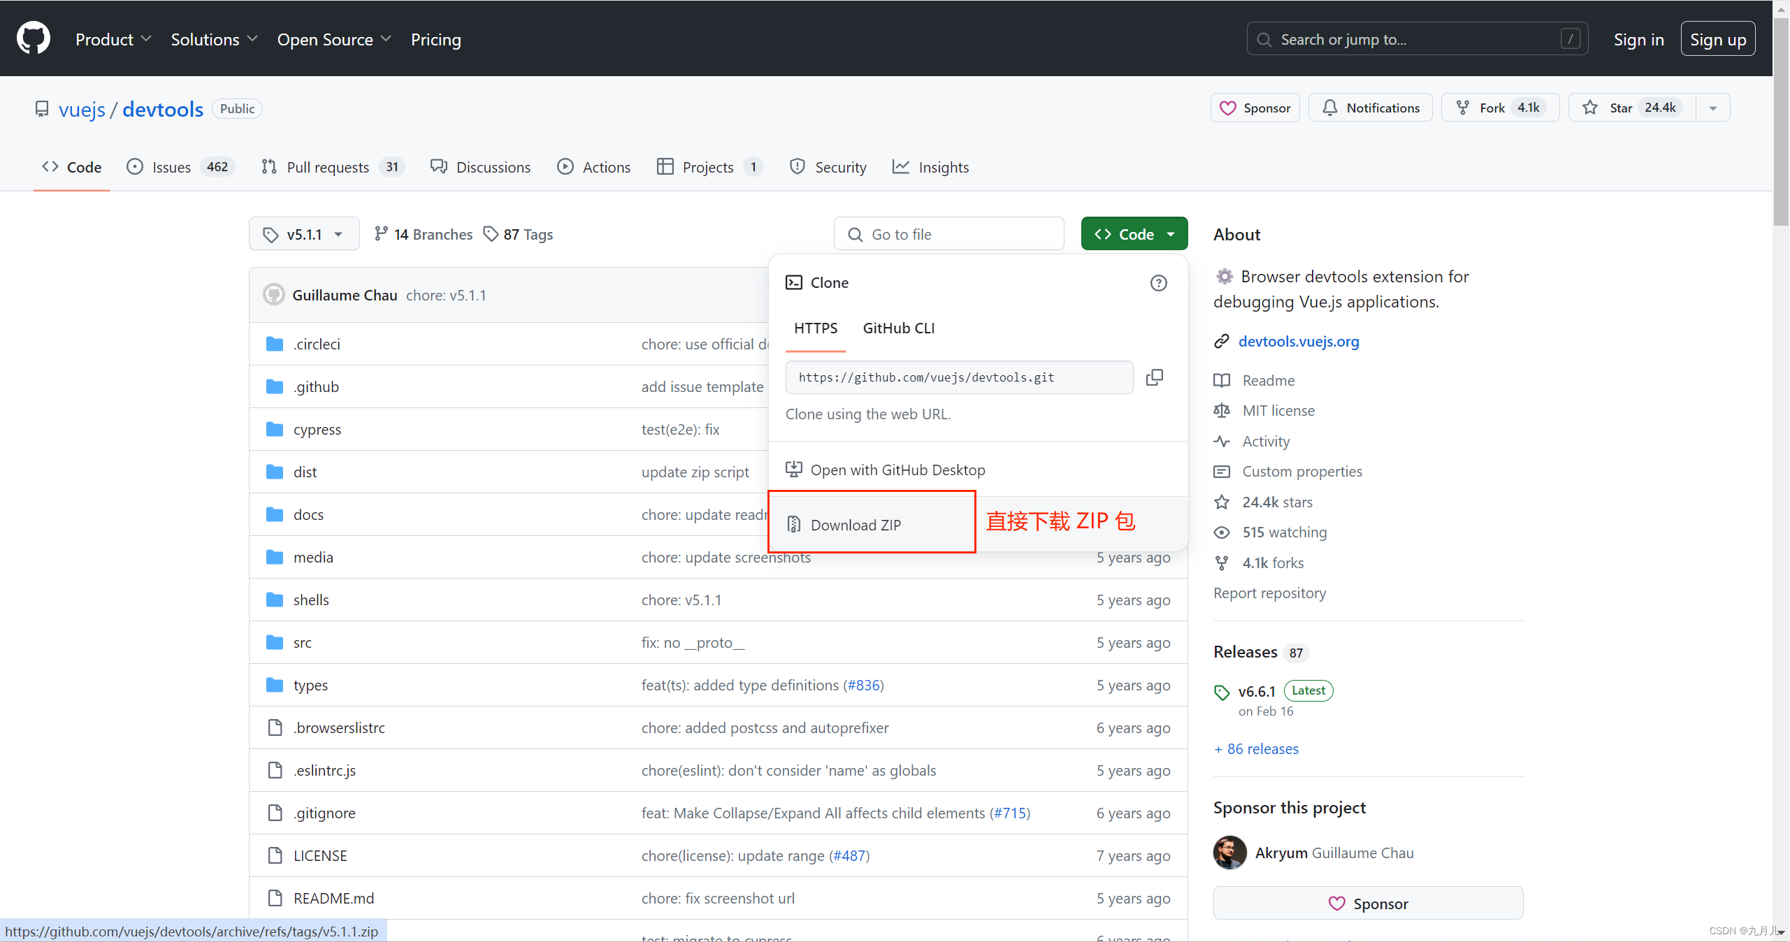Viewport: 1790px width, 942px height.
Task: Click the GitHub octocat logo
Action: [x=33, y=37]
